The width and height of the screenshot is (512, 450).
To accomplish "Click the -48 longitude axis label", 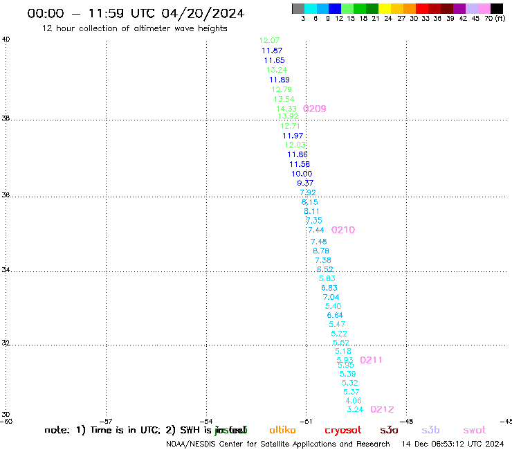I will tap(407, 422).
